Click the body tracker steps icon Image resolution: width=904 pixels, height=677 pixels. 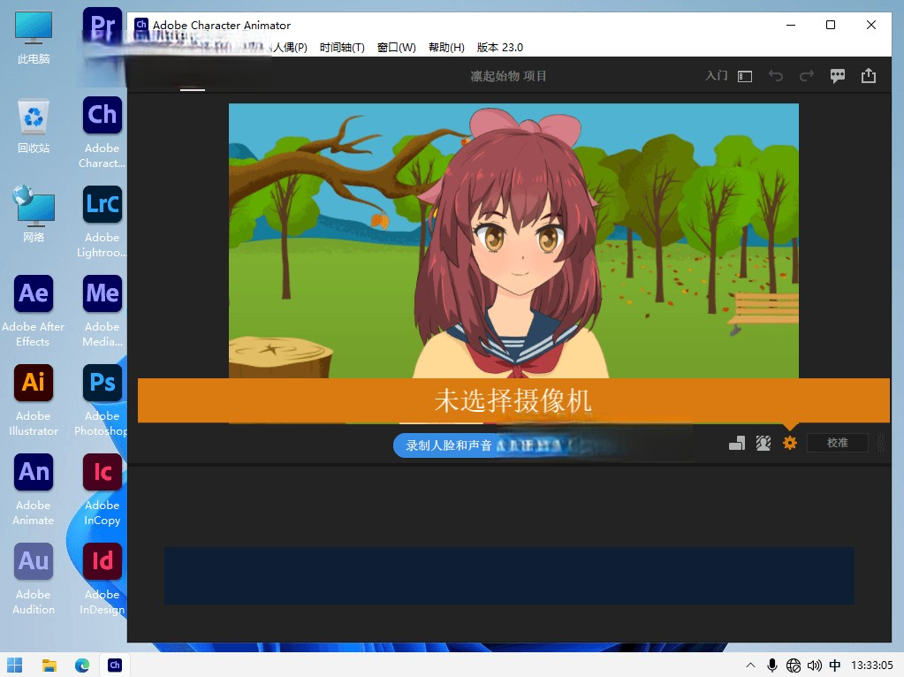pyautogui.click(x=737, y=443)
